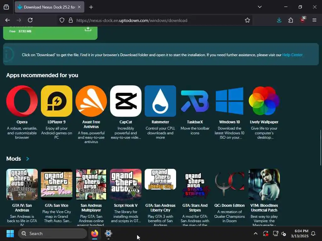Click the green Download button

pos(50,33)
